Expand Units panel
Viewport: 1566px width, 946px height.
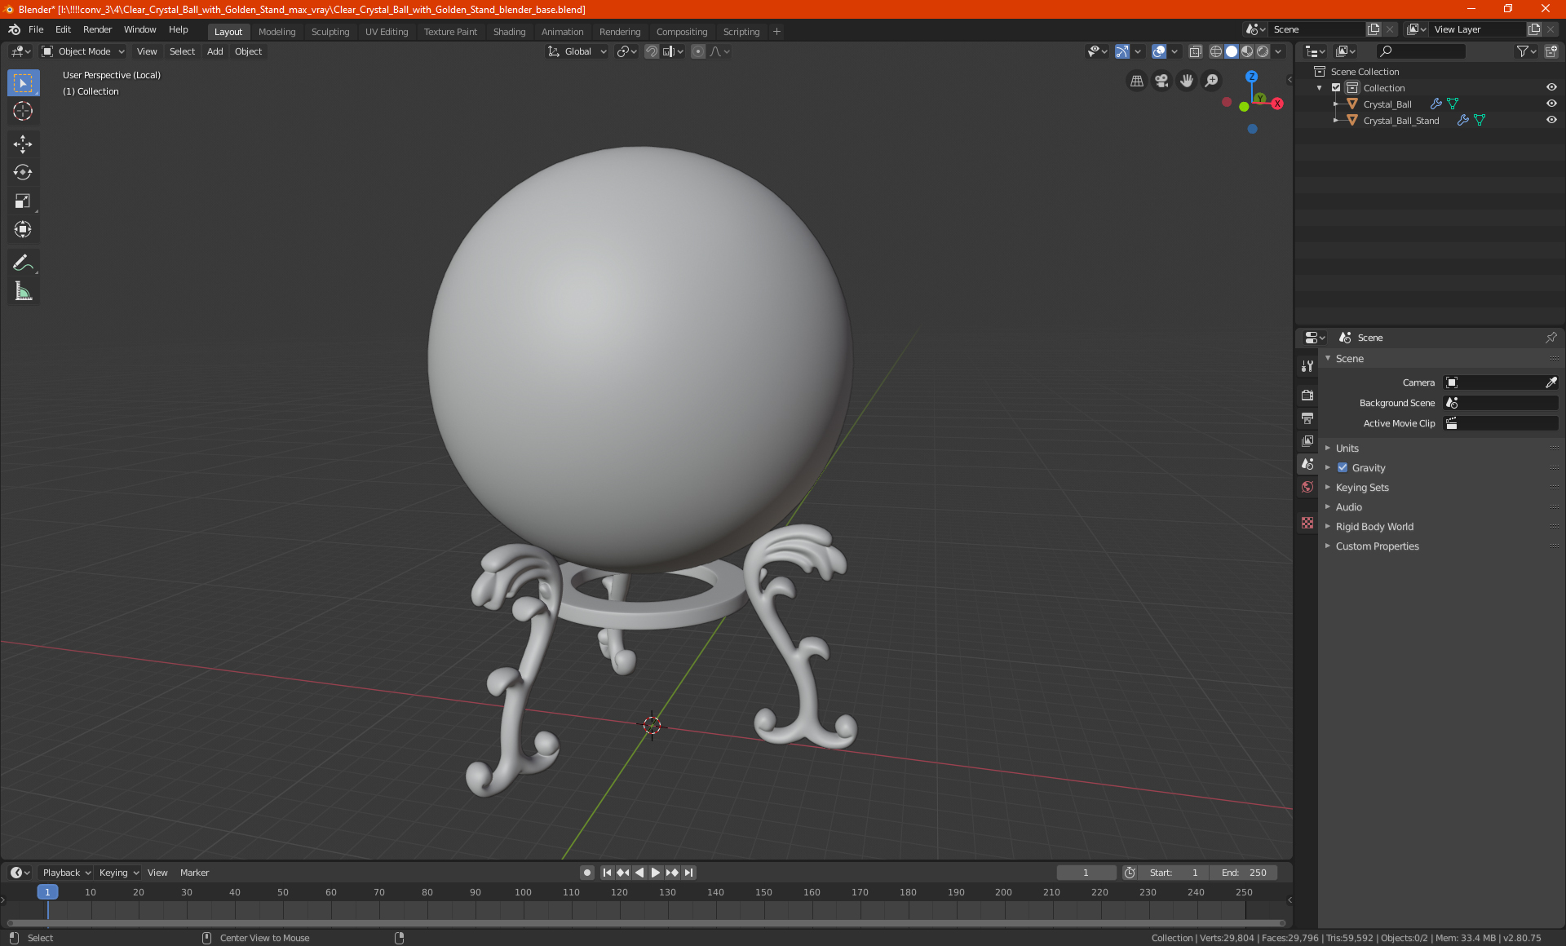click(1347, 449)
